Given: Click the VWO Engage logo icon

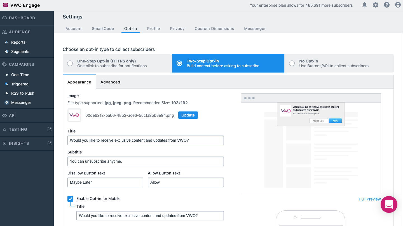Looking at the screenshot, I should pyautogui.click(x=5, y=5).
